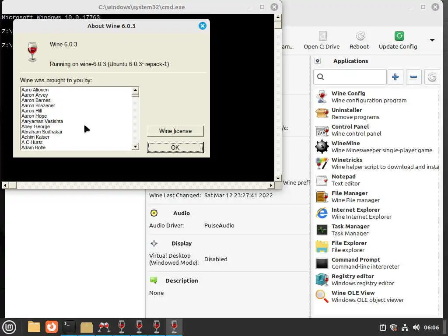Refresh the applications list

[432, 77]
